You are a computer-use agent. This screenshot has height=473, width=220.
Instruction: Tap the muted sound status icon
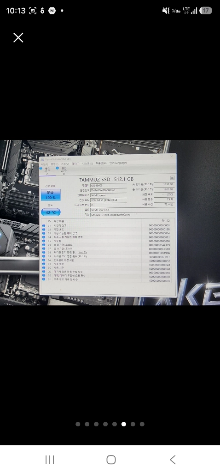[x=166, y=11]
